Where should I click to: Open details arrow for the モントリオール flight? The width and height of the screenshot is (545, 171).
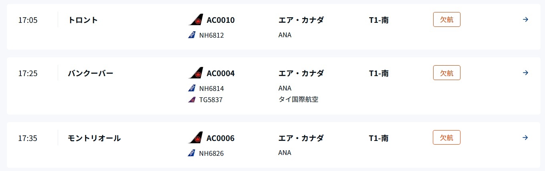pos(526,137)
